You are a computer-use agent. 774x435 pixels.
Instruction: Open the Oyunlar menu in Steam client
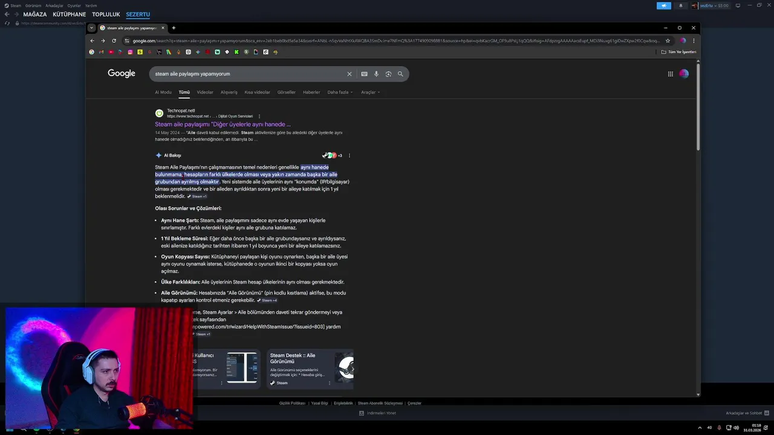point(74,5)
